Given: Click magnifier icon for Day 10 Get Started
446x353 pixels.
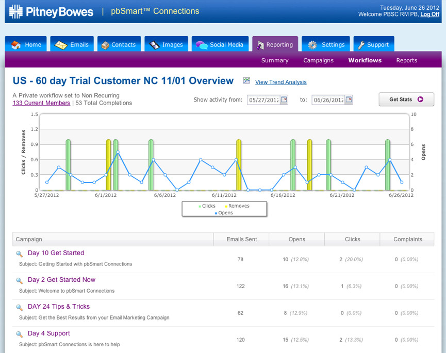Looking at the screenshot, I should 20,254.
